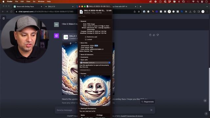210x118 pixels.
Task: Open Chrome three-dot menu
Action: click(x=207, y=12)
